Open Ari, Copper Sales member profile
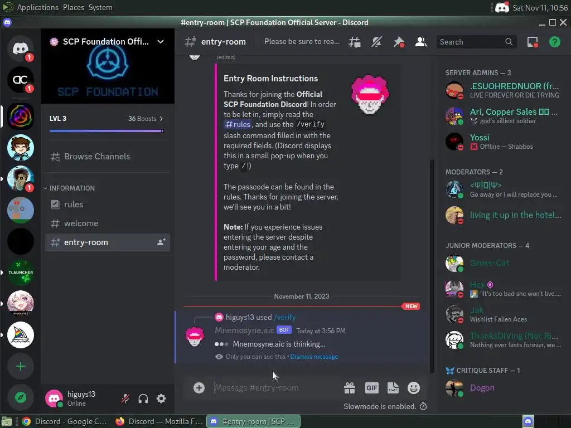 (503, 116)
